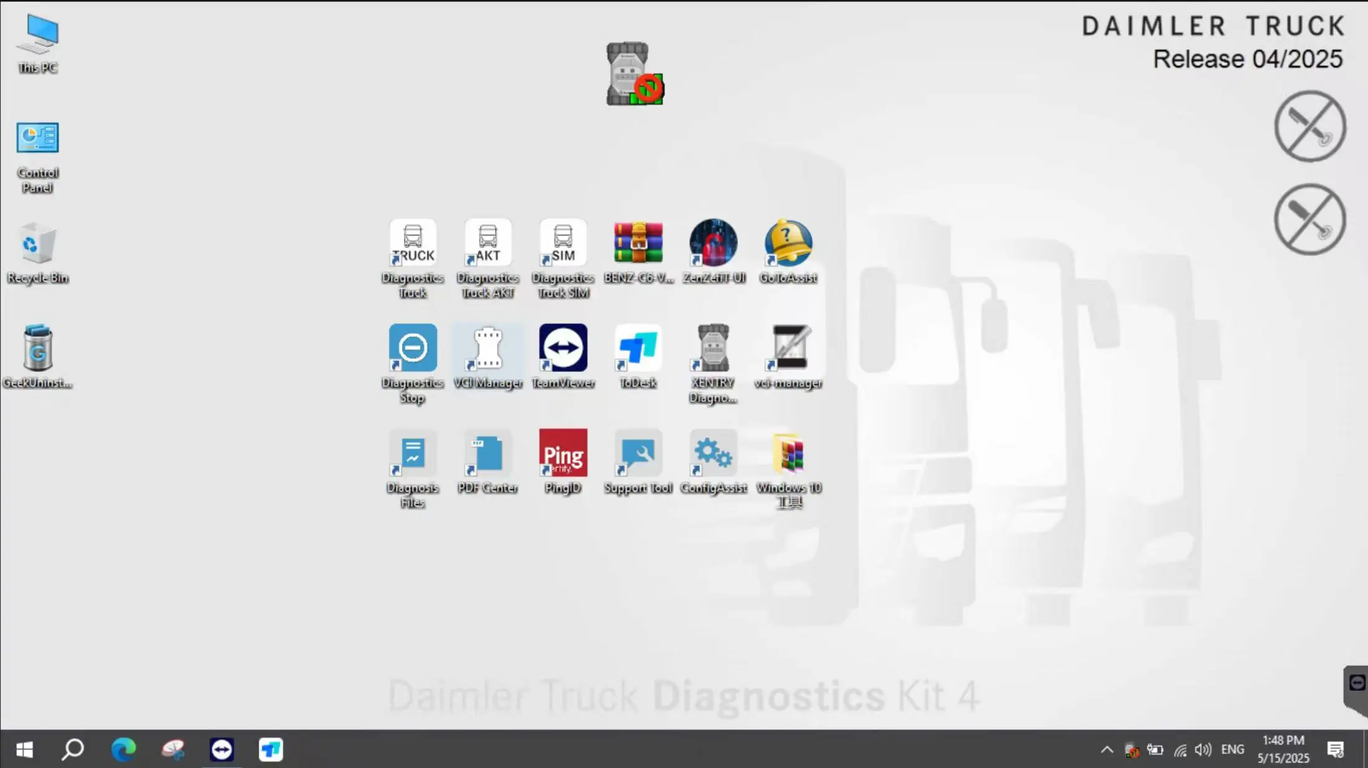This screenshot has width=1368, height=768.
Task: Check the battery status tray icon
Action: 1155,750
